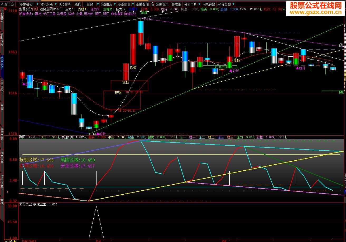The image size is (346, 242).
Task: Expand the 技术分析 dropdown arrow
Action: [x=55, y=4]
